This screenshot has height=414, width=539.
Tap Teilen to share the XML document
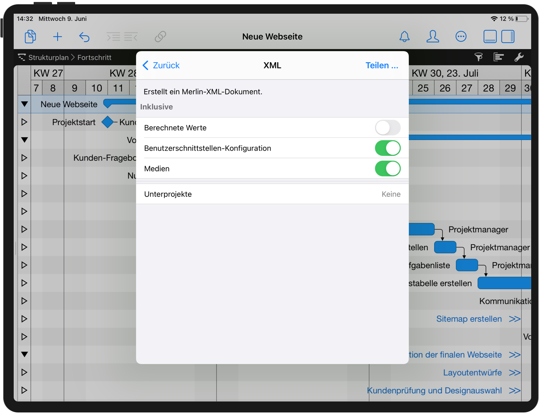tap(382, 65)
